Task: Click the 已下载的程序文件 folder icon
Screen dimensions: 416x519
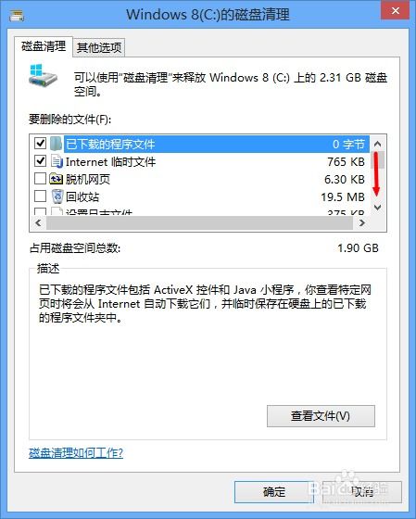Action: pyautogui.click(x=57, y=144)
